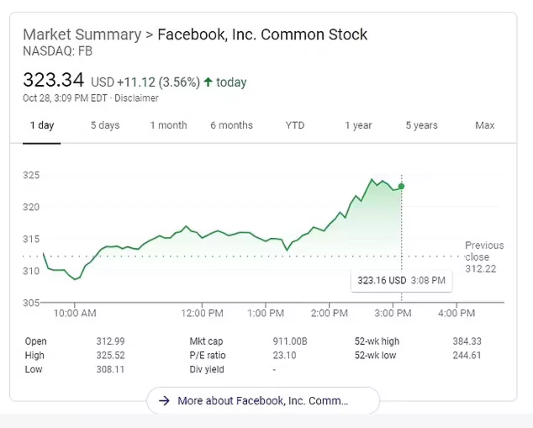This screenshot has height=428, width=533.
Task: Click the arrow icon in More about button
Action: [x=164, y=401]
